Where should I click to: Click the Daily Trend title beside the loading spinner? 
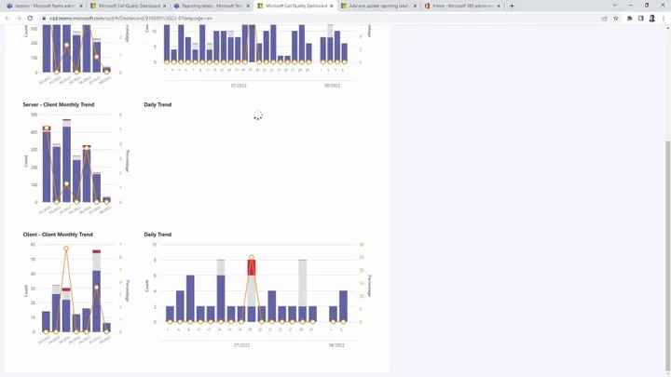click(x=157, y=104)
